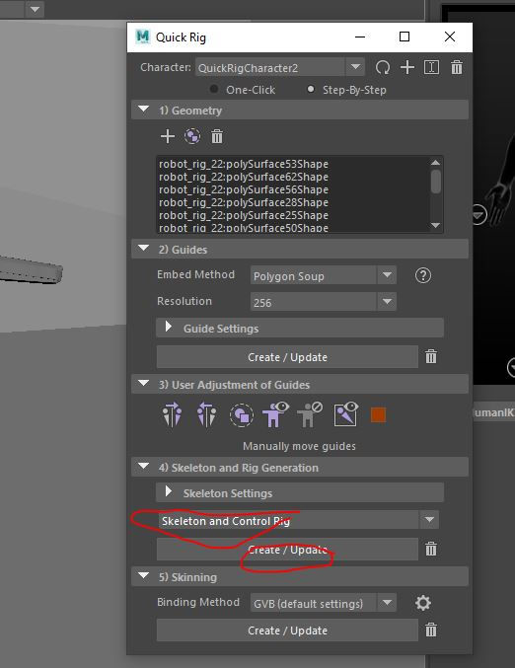This screenshot has width=515, height=668.
Task: Mirror guides left to right icon
Action: tap(172, 414)
